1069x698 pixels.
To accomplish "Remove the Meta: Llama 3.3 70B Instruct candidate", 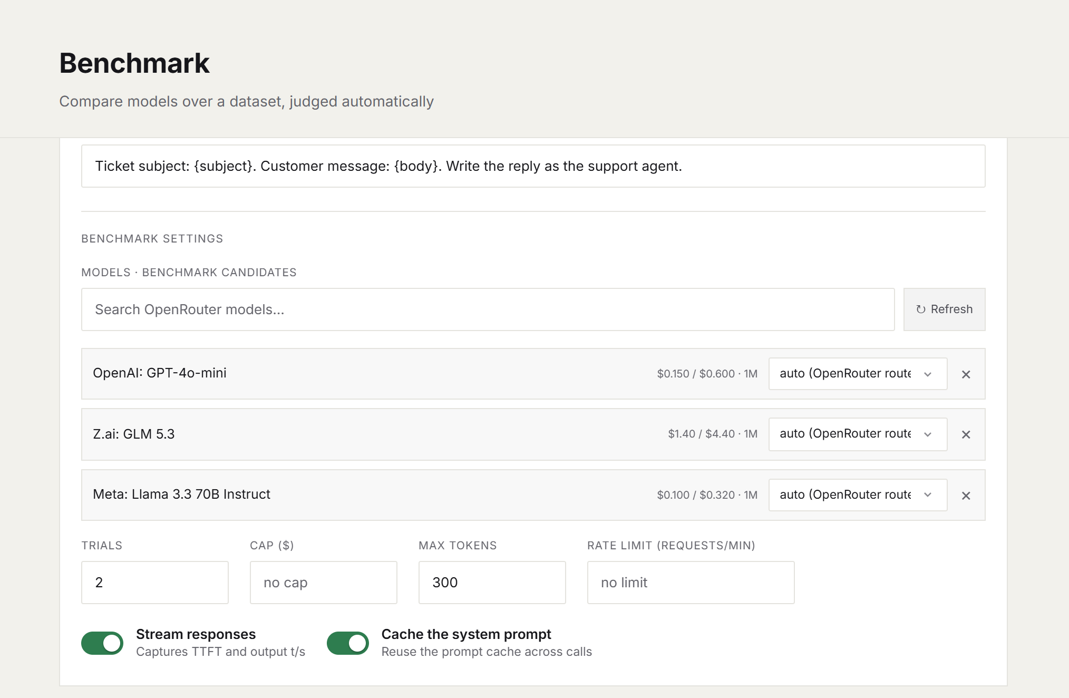I will point(966,496).
